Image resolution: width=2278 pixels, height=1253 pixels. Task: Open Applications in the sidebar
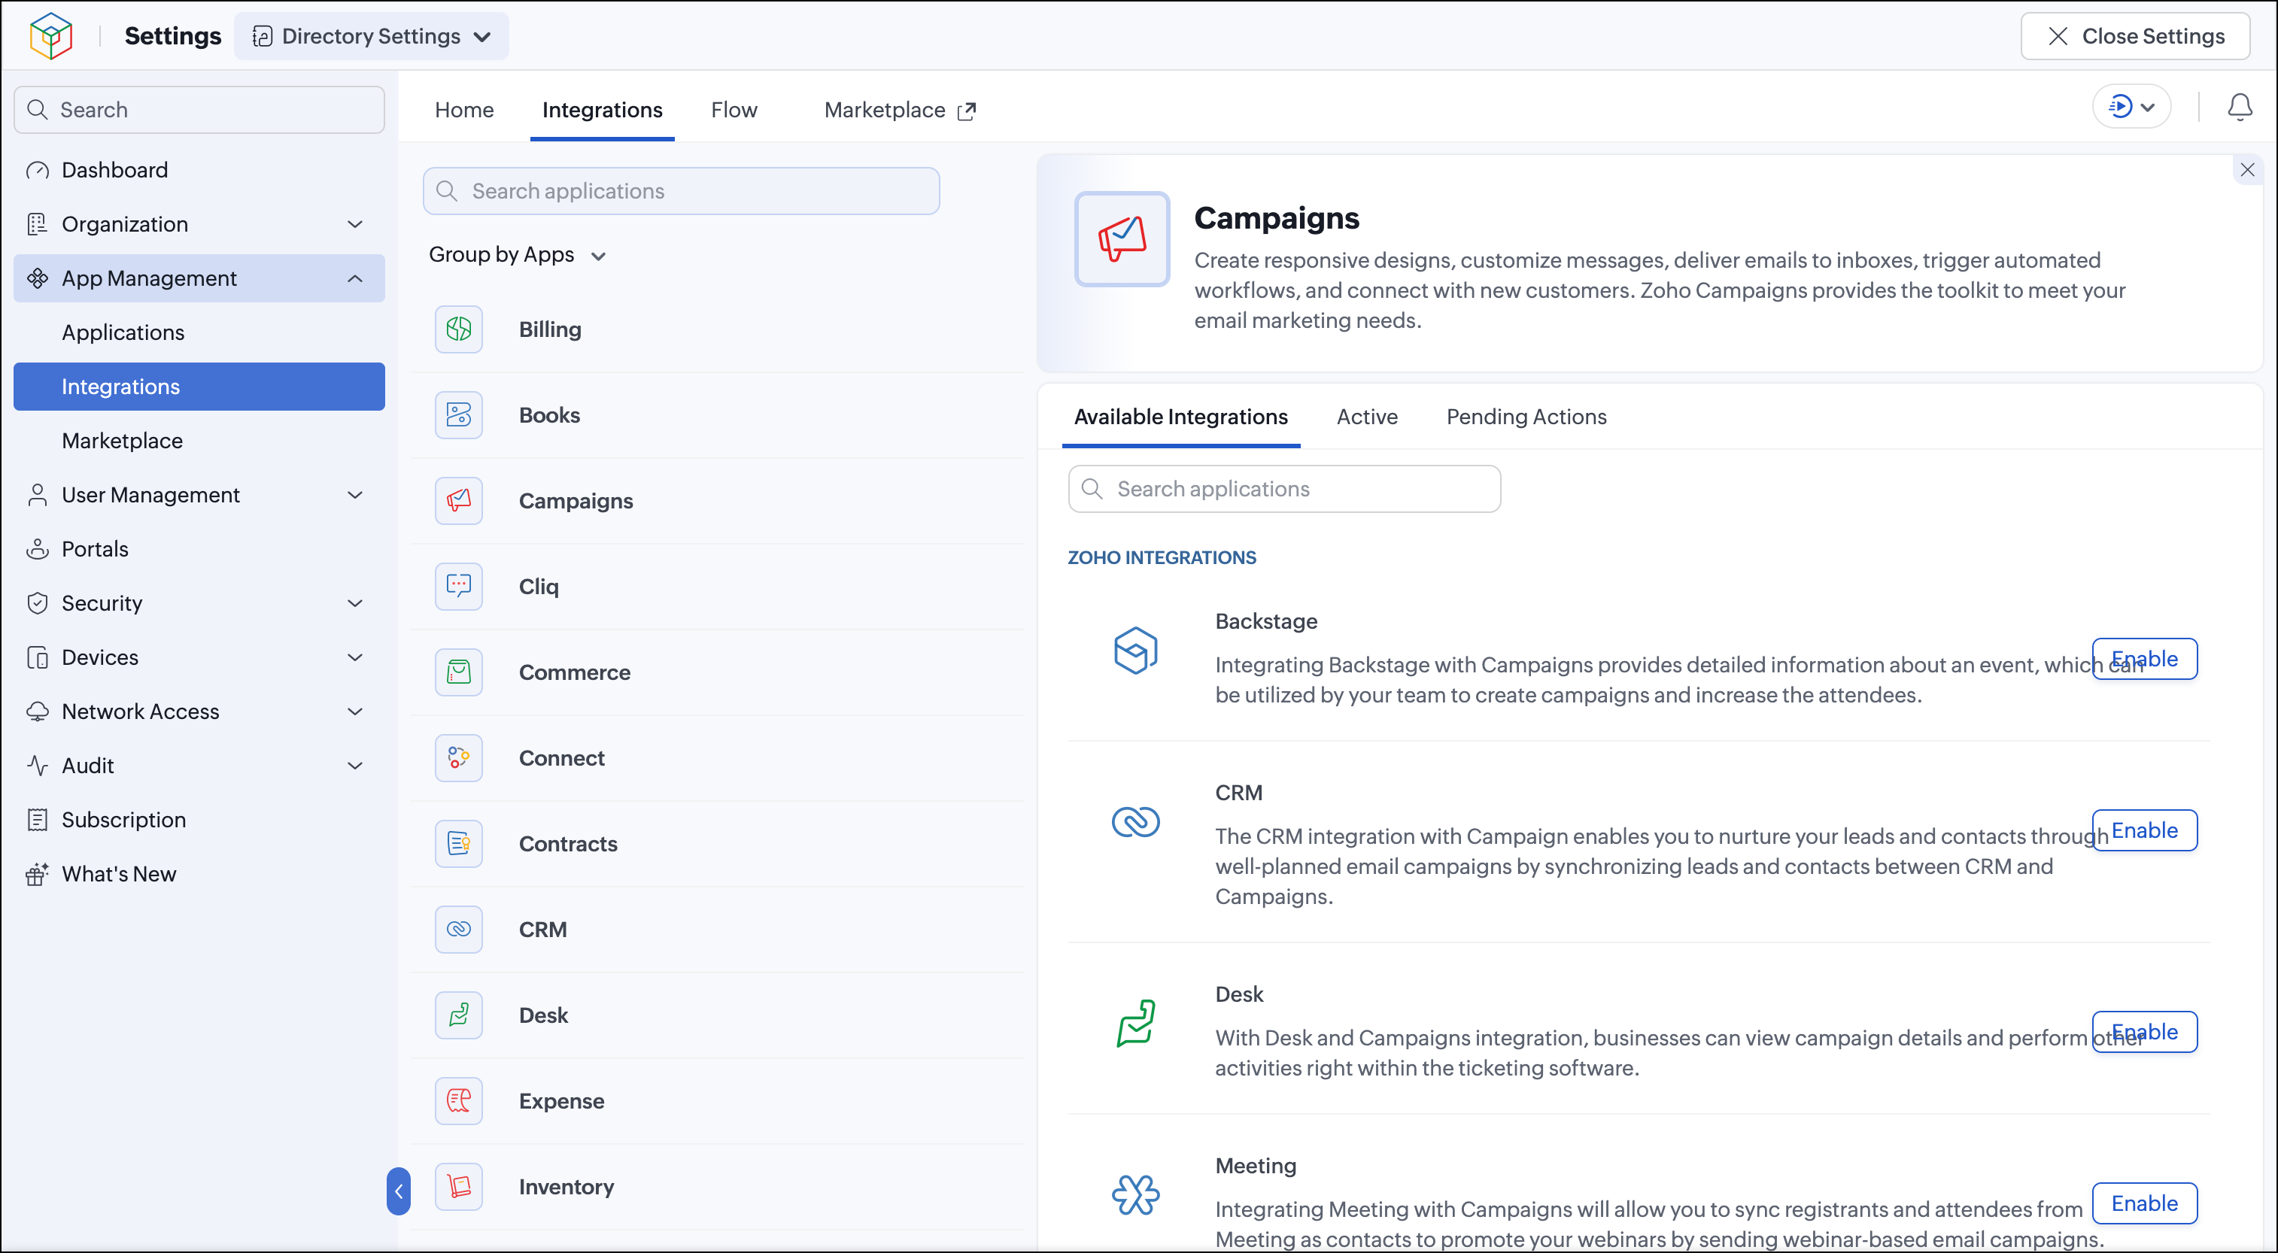pos(200,333)
